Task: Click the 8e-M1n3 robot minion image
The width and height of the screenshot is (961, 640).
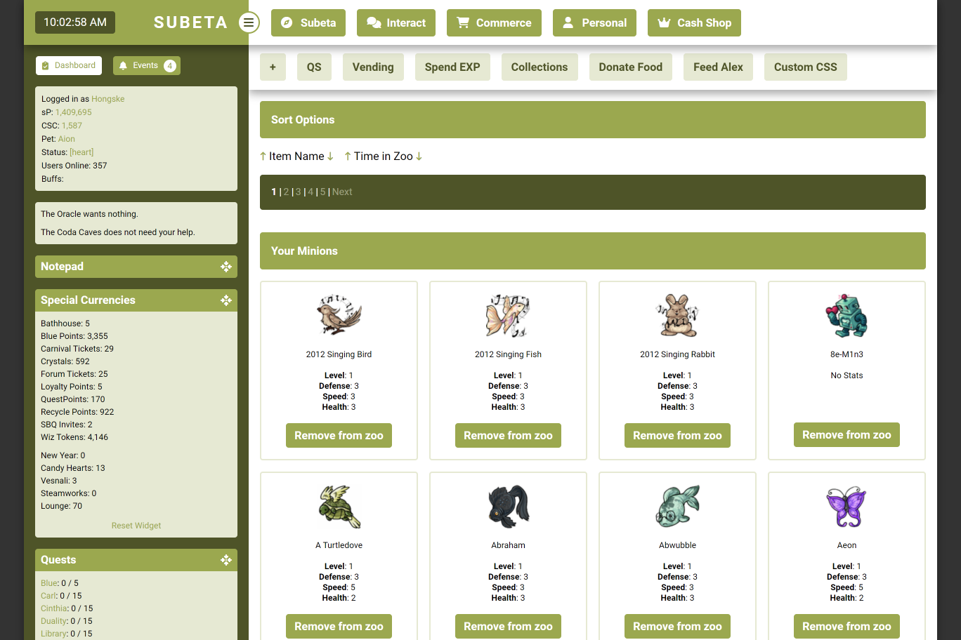Action: pyautogui.click(x=846, y=316)
